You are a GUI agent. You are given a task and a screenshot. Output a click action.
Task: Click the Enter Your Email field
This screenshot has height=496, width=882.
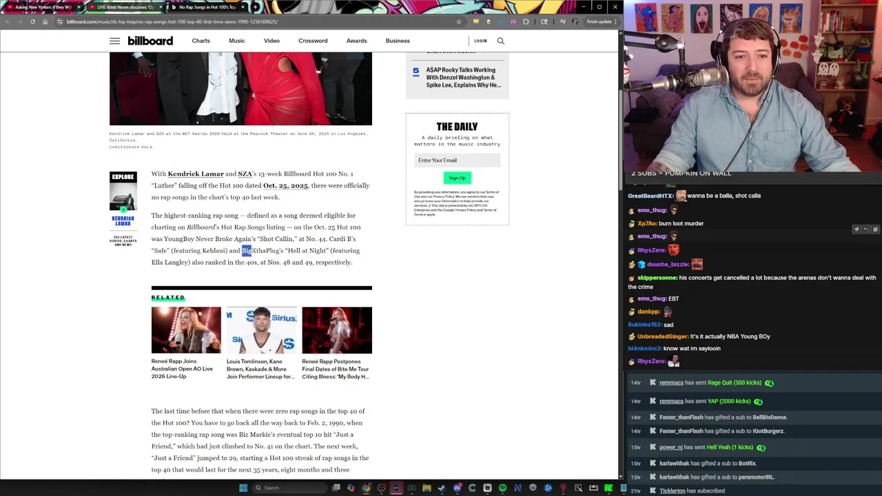click(x=457, y=161)
